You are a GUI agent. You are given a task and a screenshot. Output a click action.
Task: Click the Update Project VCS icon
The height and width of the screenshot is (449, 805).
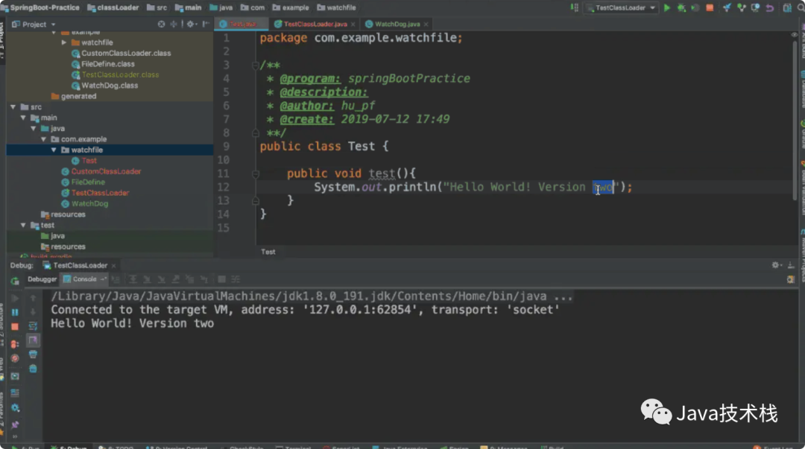click(x=727, y=7)
